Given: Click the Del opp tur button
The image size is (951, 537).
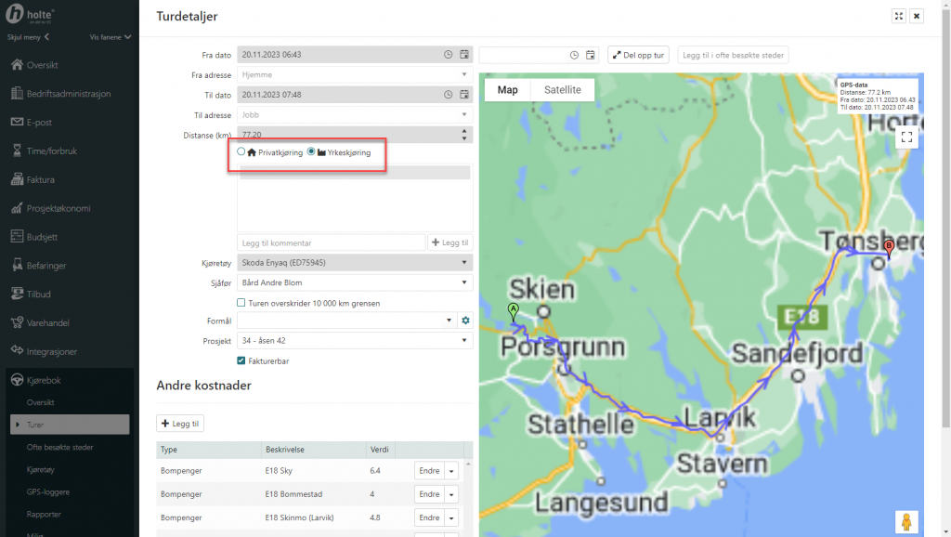Looking at the screenshot, I should pos(638,55).
